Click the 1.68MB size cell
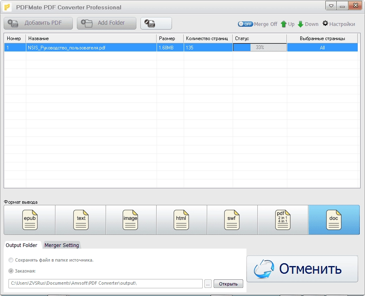365x296 pixels. coord(170,47)
